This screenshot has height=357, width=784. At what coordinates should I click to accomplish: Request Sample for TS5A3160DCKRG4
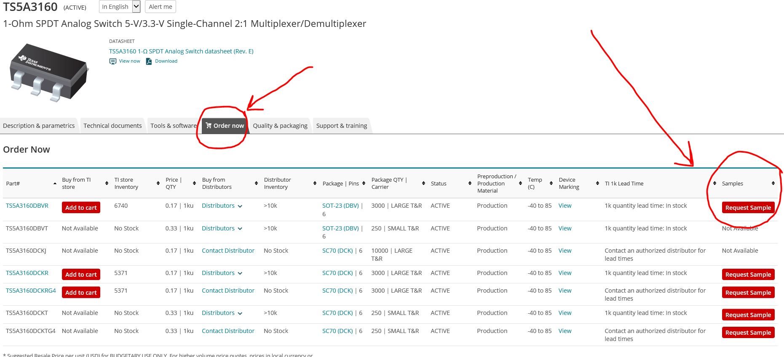tap(748, 293)
